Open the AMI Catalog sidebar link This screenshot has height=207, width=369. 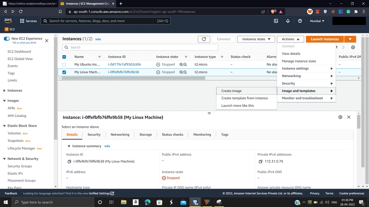(x=17, y=116)
